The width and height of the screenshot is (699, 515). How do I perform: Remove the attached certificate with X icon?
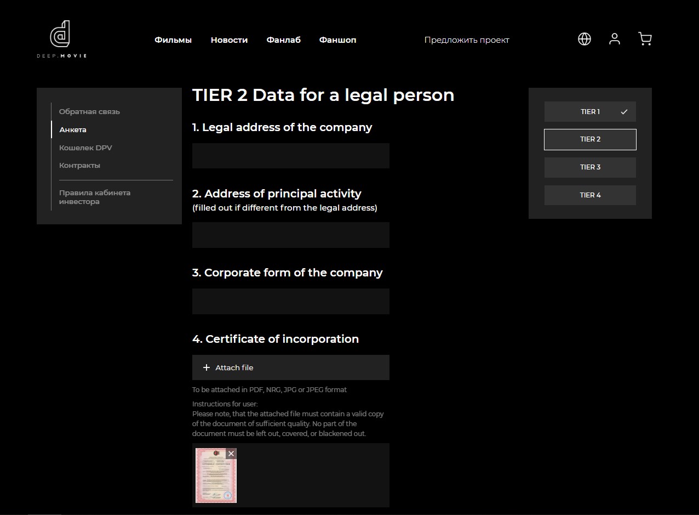231,454
